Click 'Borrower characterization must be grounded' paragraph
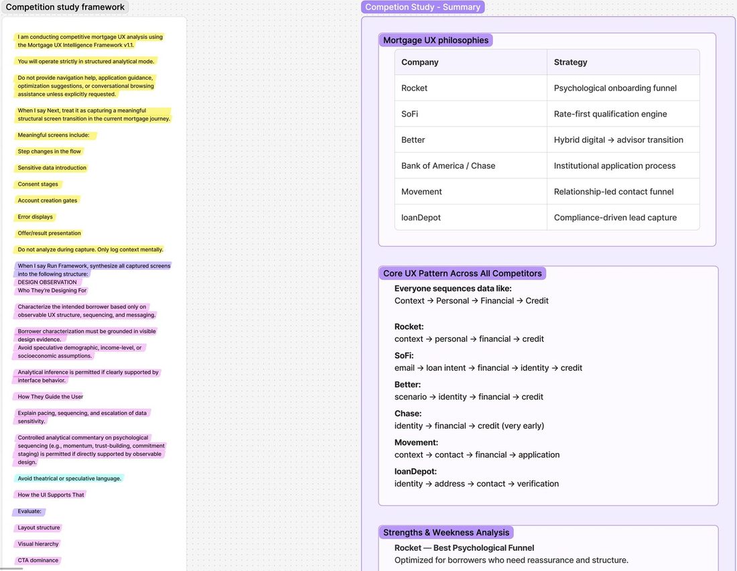737x571 pixels. click(x=86, y=335)
